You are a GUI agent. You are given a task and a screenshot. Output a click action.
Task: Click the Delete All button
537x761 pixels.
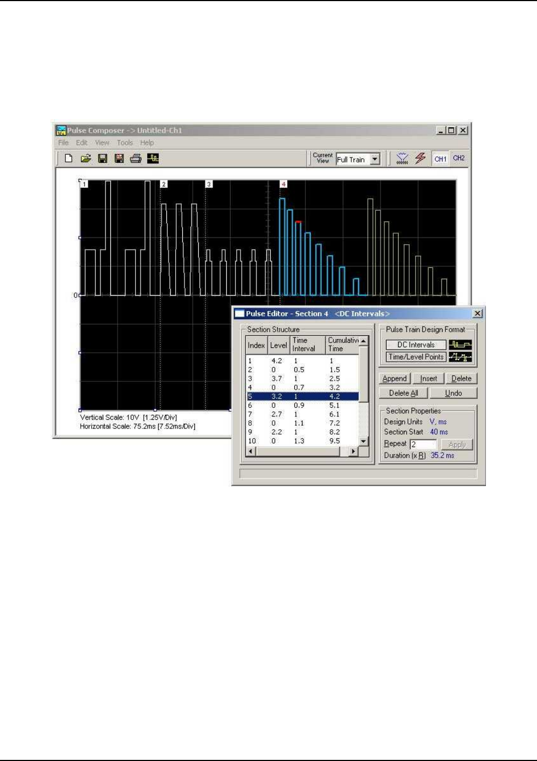tap(403, 393)
